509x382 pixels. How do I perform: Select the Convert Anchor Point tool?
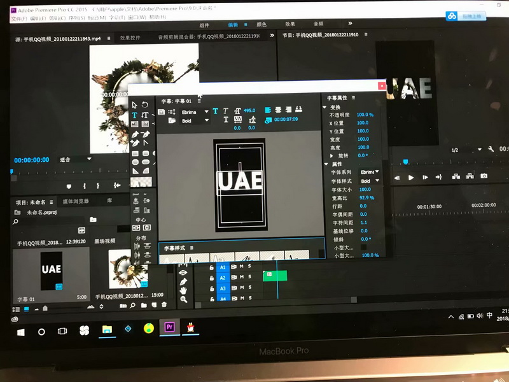pyautogui.click(x=146, y=142)
